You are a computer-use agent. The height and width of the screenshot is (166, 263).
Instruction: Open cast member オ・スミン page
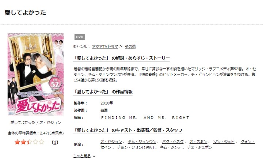[x=198, y=142]
